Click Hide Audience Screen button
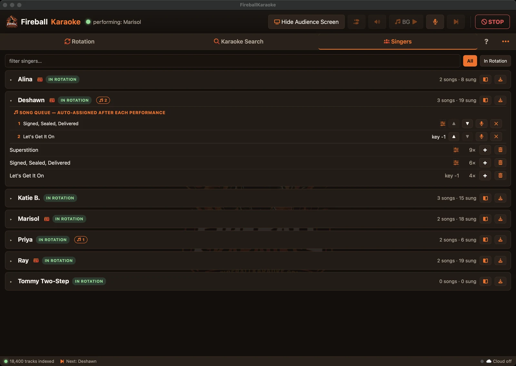The width and height of the screenshot is (516, 366). click(306, 22)
